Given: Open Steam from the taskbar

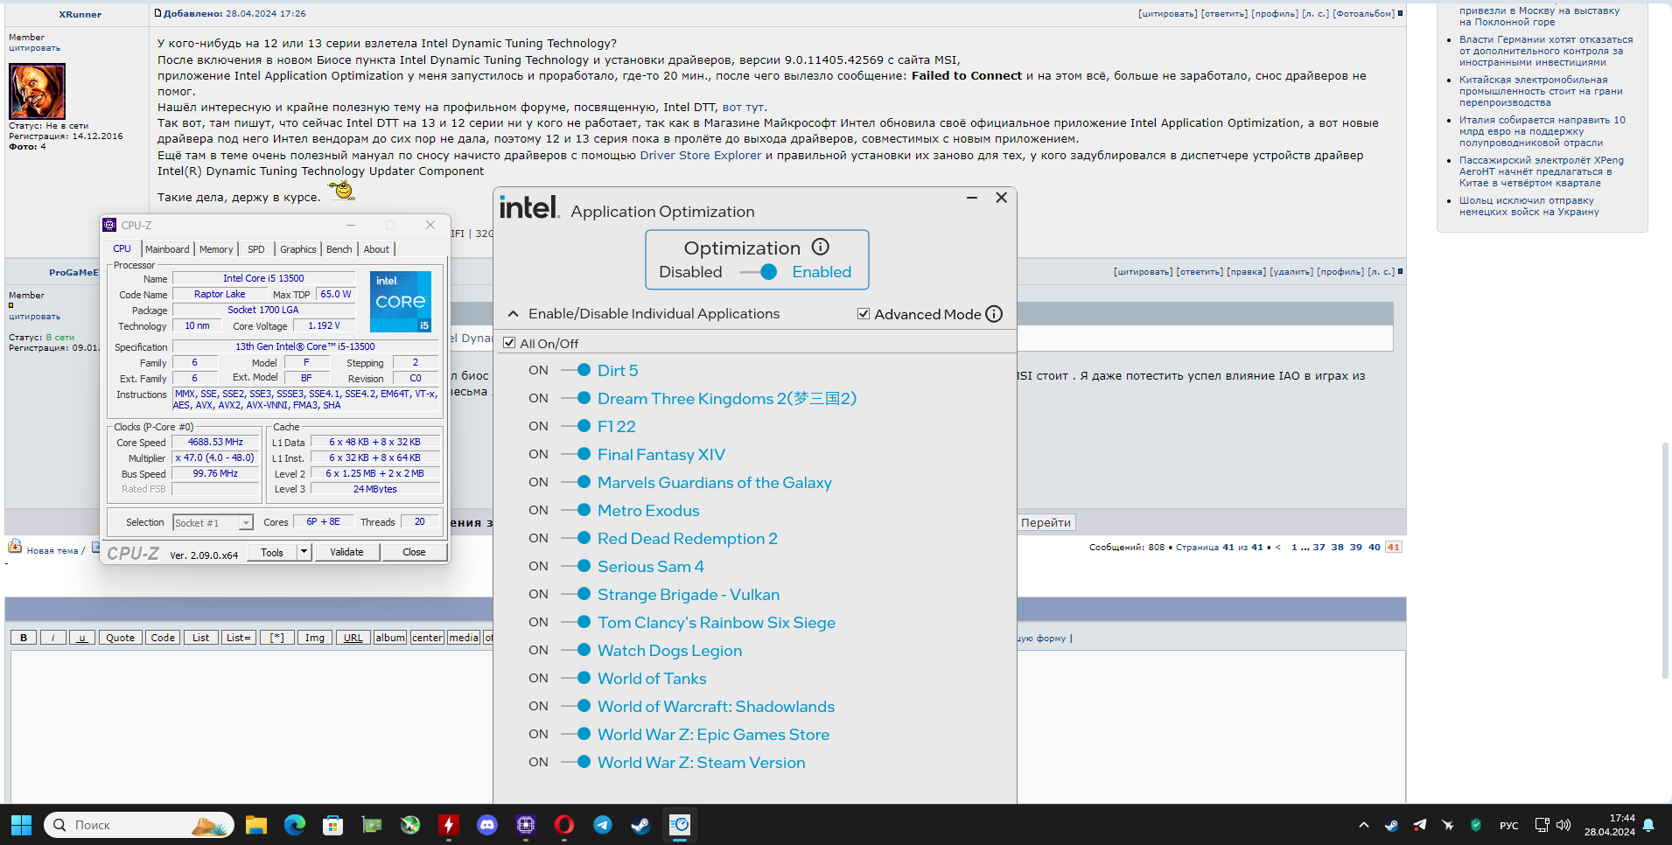Looking at the screenshot, I should click(x=641, y=825).
